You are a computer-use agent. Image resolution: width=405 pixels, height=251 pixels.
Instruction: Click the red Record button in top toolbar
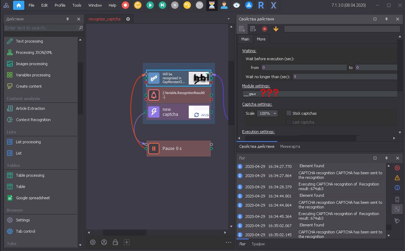pos(125,5)
